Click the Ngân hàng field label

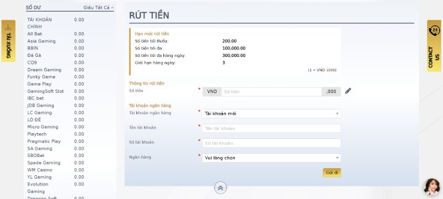pyautogui.click(x=140, y=157)
